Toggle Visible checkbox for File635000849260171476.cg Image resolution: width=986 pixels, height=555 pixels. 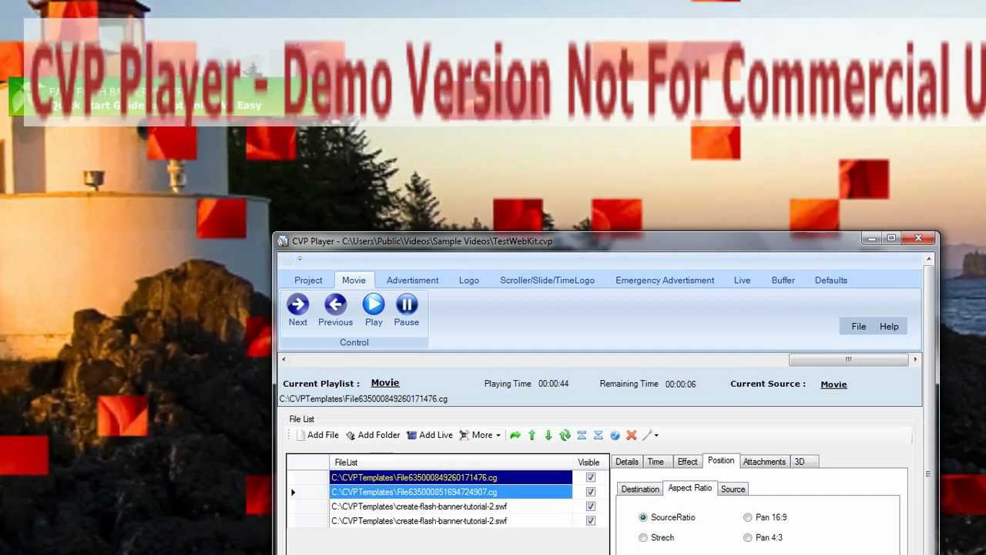(x=591, y=478)
